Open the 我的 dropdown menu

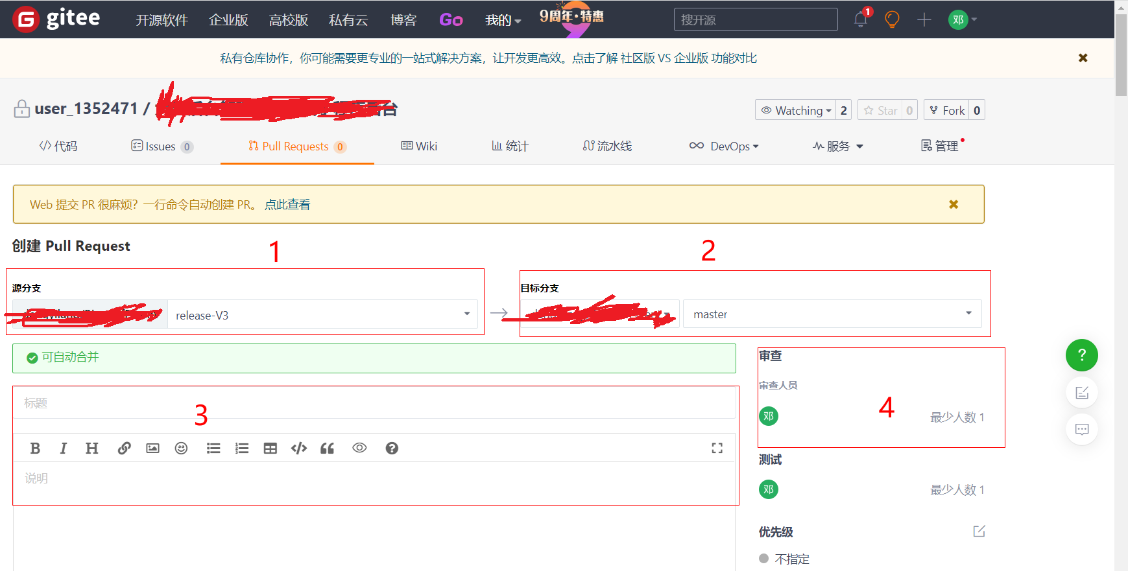click(503, 20)
